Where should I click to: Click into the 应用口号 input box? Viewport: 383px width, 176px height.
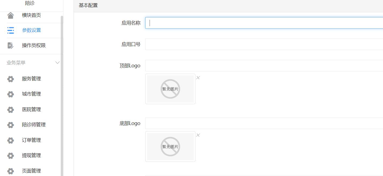(264, 44)
